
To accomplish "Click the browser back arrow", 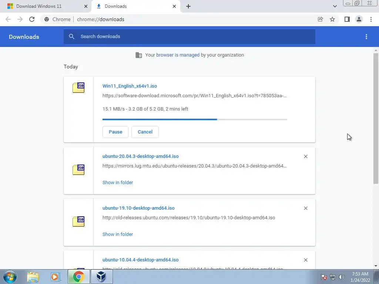I will [8, 19].
